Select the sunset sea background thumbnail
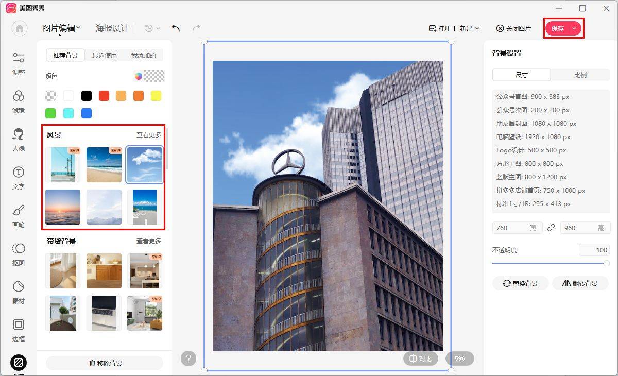The image size is (618, 376). click(x=63, y=207)
